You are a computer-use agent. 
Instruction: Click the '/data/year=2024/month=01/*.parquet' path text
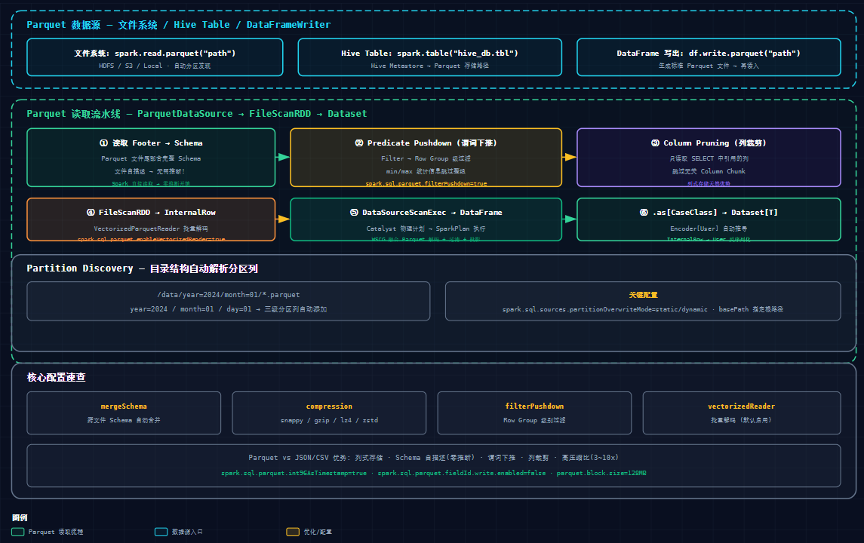228,295
